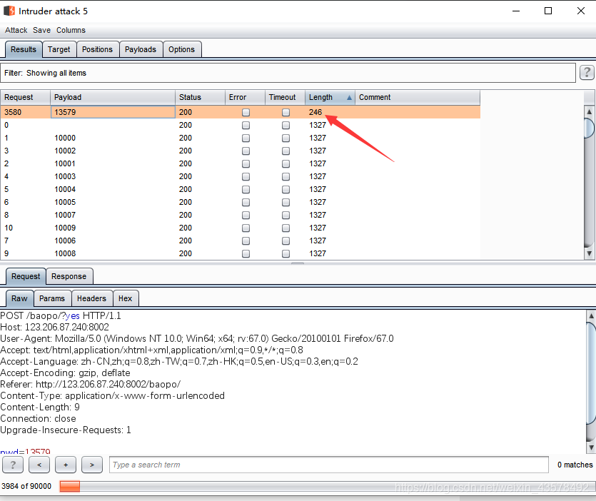596x501 pixels.
Task: Select the row with payload 10000
Action: (241, 138)
